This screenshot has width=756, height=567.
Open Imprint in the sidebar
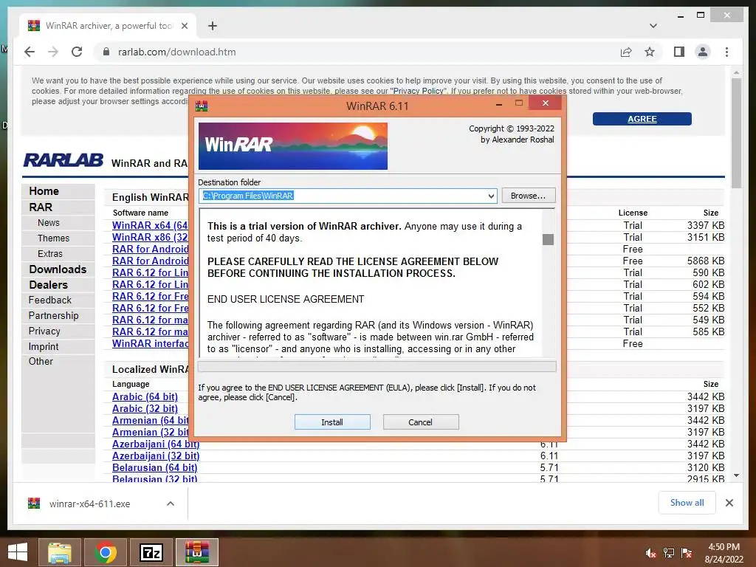tap(44, 347)
